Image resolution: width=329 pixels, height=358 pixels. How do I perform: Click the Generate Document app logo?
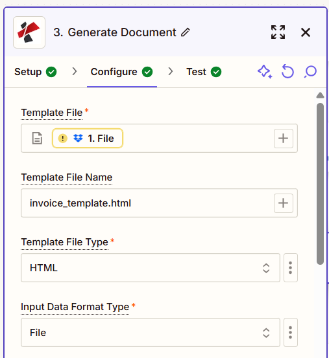pyautogui.click(x=29, y=32)
